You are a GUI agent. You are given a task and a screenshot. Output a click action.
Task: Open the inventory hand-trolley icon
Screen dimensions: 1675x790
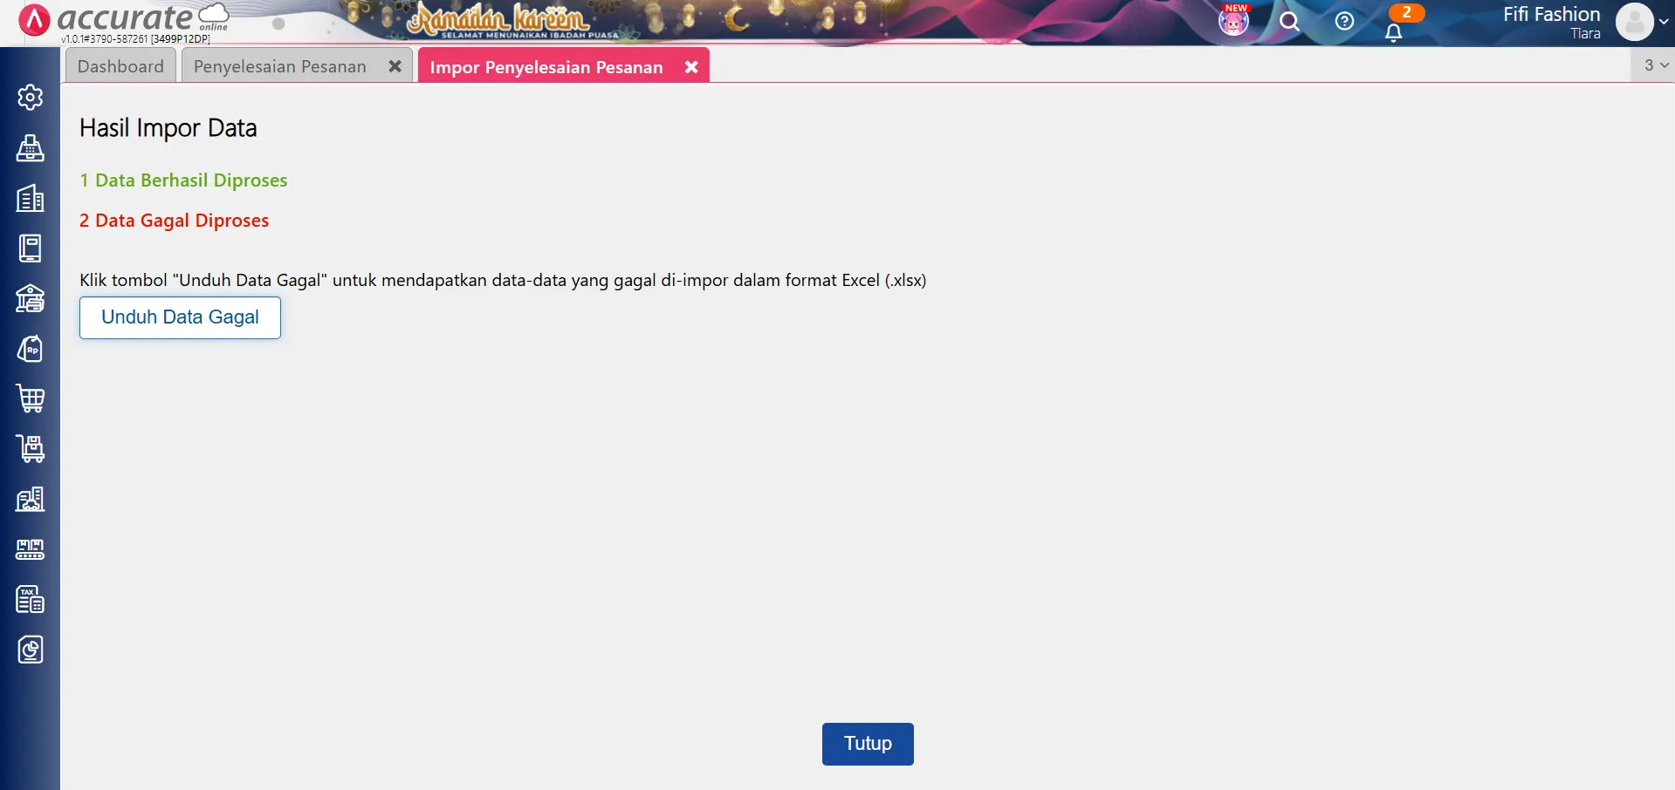tap(30, 449)
